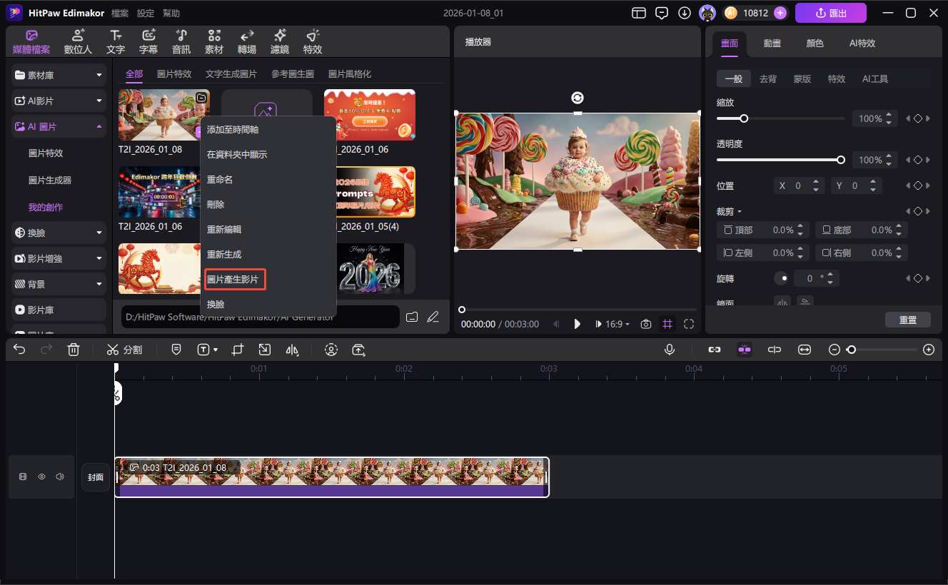948x585 pixels.
Task: Click the crop icon above the timeline
Action: pos(238,350)
